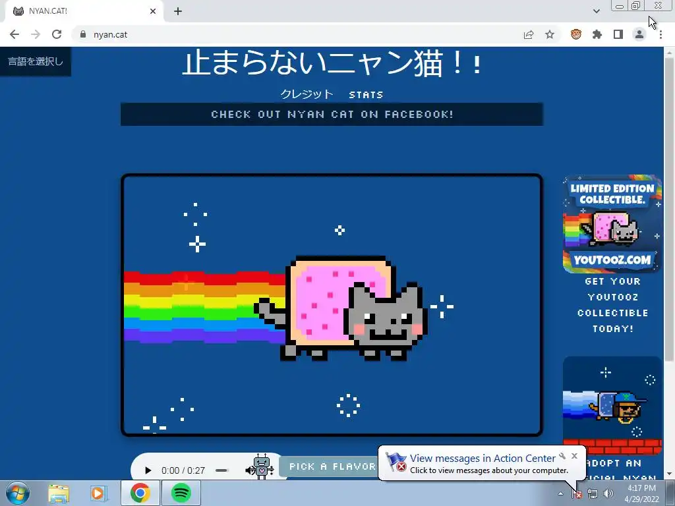Go back to the previous page

tap(15, 34)
